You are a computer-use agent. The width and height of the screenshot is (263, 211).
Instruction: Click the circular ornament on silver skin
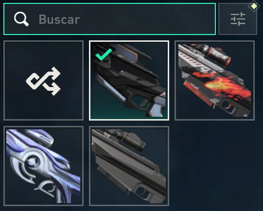pyautogui.click(x=33, y=161)
